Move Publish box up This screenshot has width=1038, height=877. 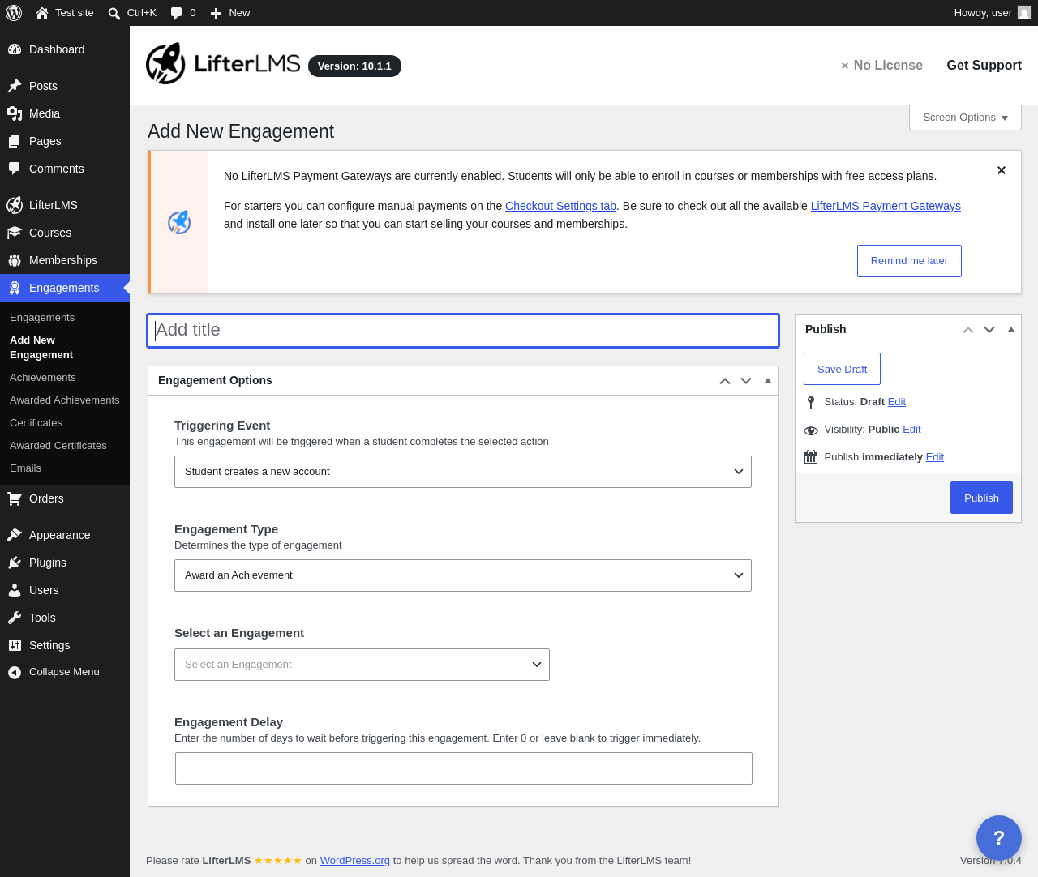tap(968, 330)
